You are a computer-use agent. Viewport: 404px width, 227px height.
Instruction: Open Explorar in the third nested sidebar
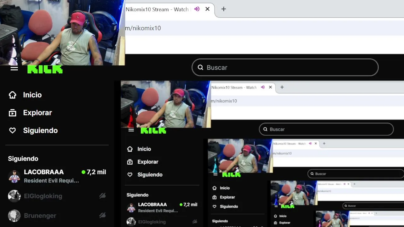pyautogui.click(x=228, y=197)
